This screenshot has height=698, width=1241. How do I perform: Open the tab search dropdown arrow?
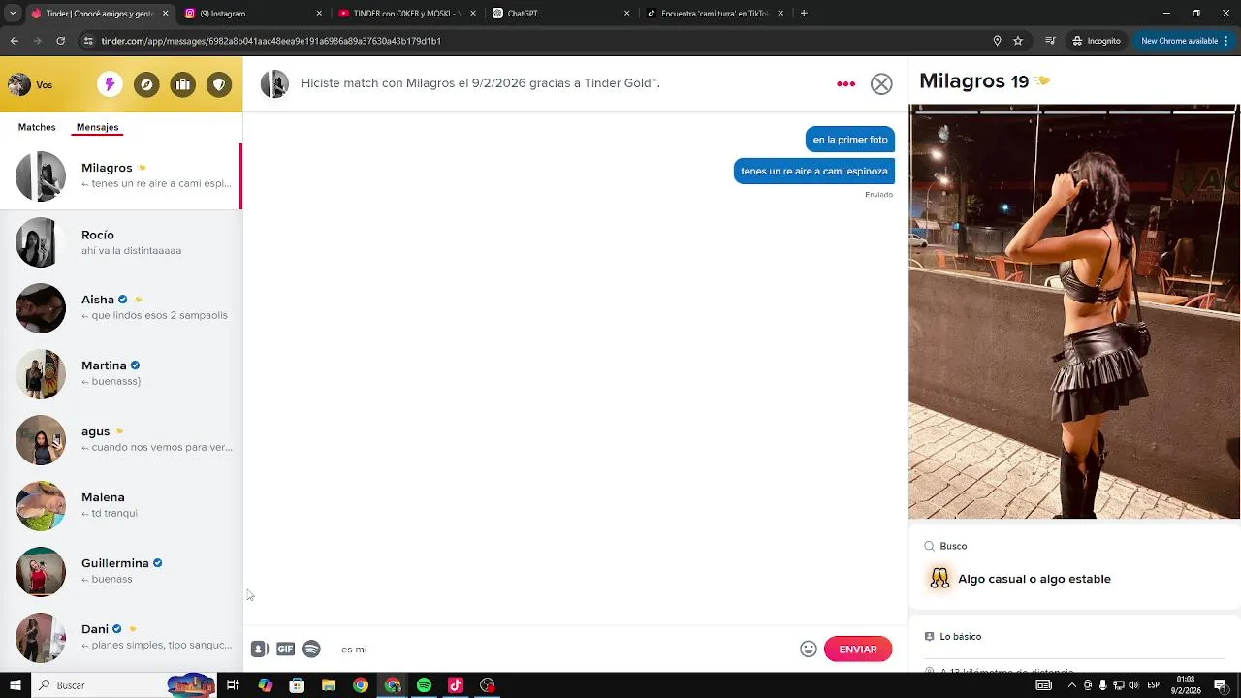pyautogui.click(x=11, y=14)
